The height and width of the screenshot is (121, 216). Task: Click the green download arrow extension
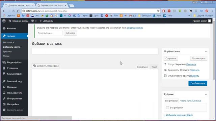[x=180, y=11]
